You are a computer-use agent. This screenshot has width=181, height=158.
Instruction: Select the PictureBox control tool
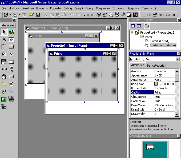pos(11,32)
